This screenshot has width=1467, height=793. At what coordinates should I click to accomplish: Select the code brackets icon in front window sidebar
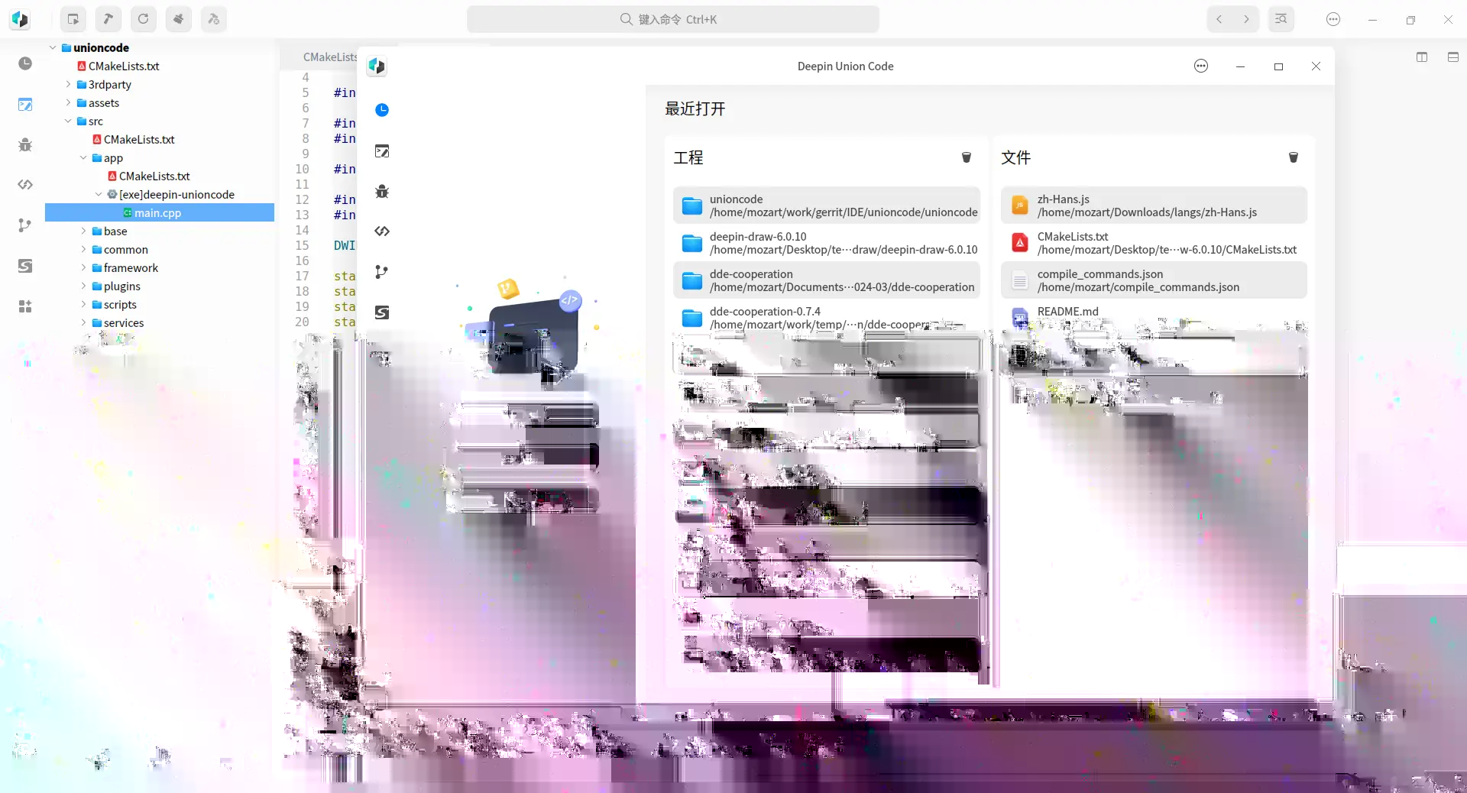[x=382, y=231]
